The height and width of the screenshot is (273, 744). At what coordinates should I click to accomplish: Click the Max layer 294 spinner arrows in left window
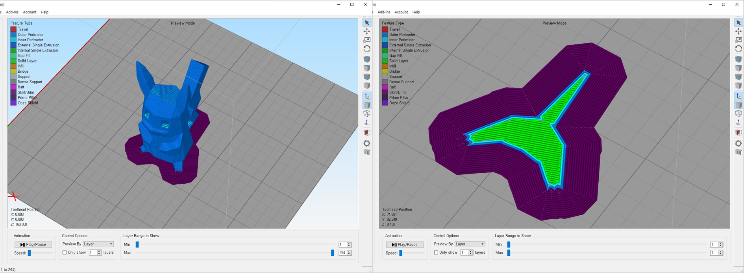click(x=349, y=253)
